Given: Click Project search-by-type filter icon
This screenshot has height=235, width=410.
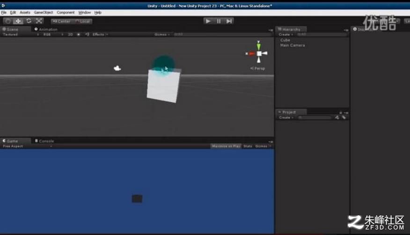Looking at the screenshot, I should click(x=337, y=117).
